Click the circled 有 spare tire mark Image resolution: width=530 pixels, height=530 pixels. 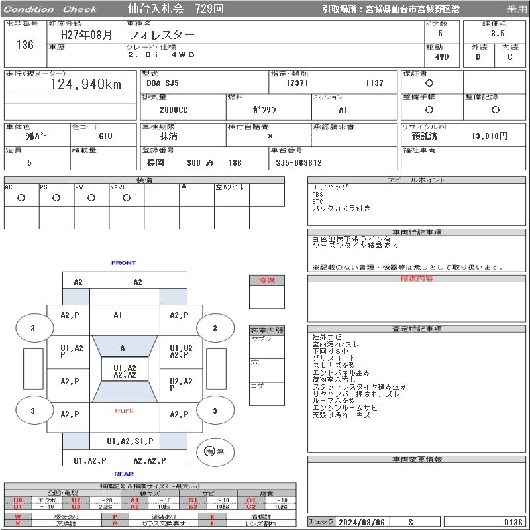coord(210,451)
